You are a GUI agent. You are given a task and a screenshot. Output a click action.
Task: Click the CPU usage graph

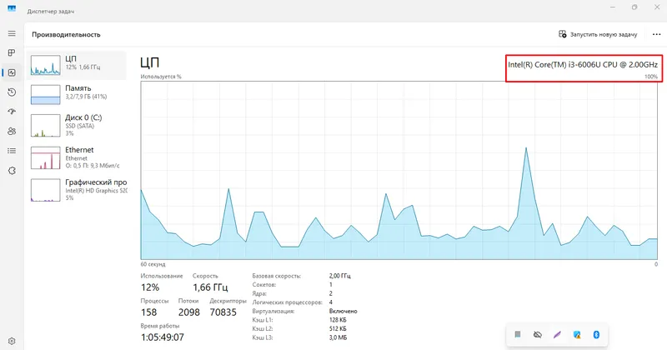[x=399, y=170]
